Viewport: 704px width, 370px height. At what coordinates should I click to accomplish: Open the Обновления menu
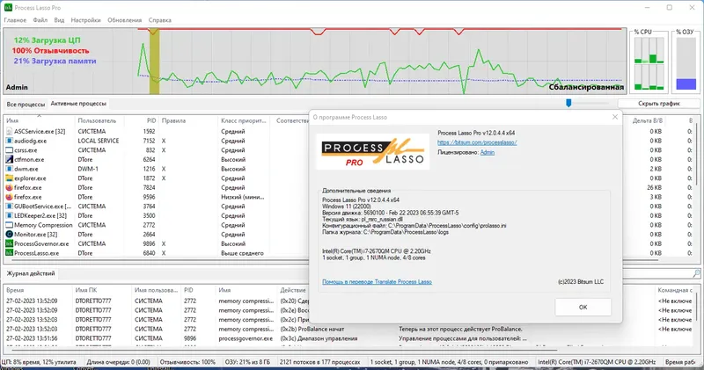(124, 20)
